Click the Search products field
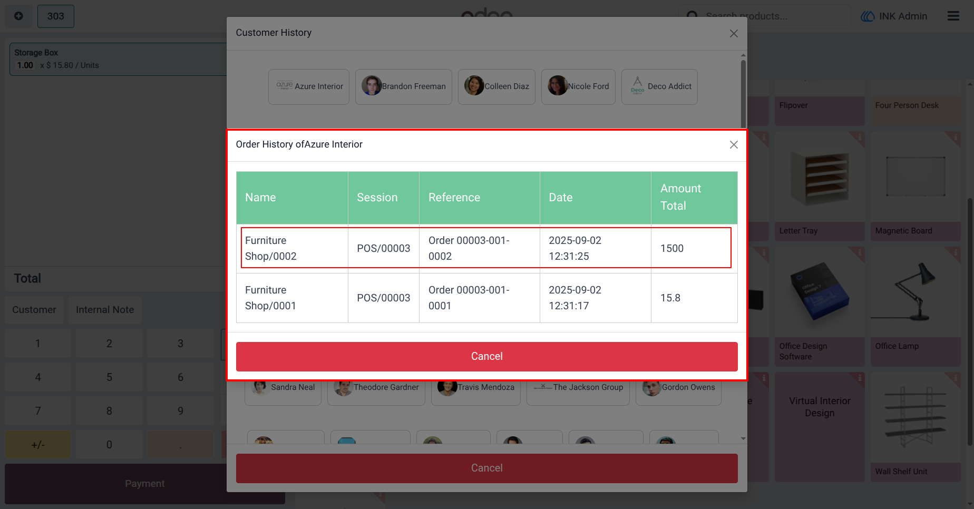 [x=764, y=16]
